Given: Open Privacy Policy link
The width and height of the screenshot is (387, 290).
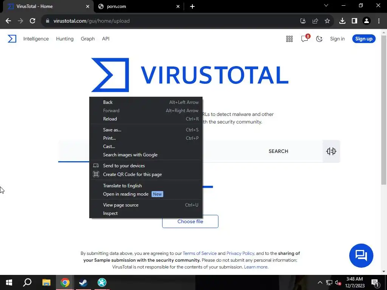Looking at the screenshot, I should [x=240, y=253].
